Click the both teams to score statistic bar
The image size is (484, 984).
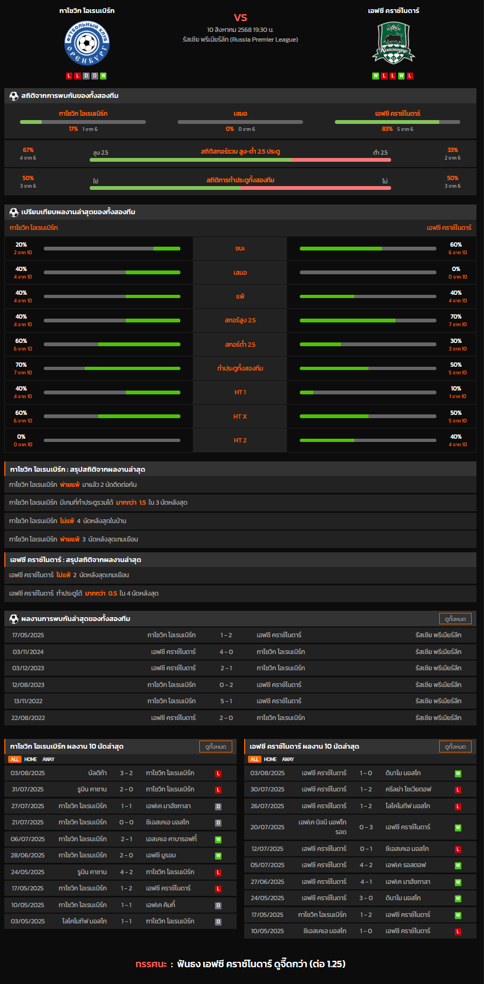(240, 188)
